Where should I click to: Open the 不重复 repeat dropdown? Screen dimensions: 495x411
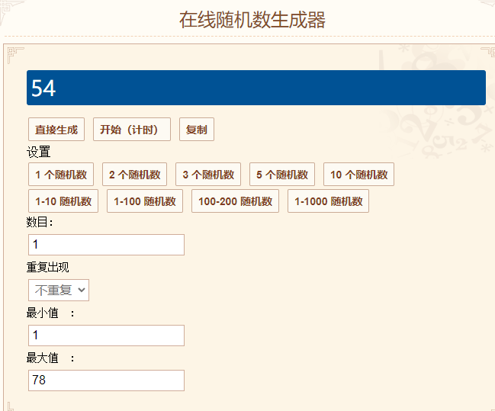[x=59, y=290]
